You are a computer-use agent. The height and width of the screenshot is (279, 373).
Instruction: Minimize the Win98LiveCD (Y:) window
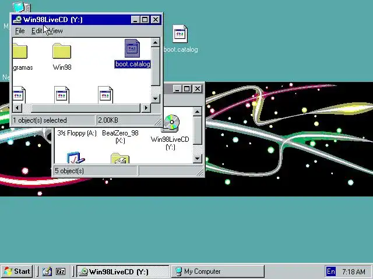click(135, 20)
